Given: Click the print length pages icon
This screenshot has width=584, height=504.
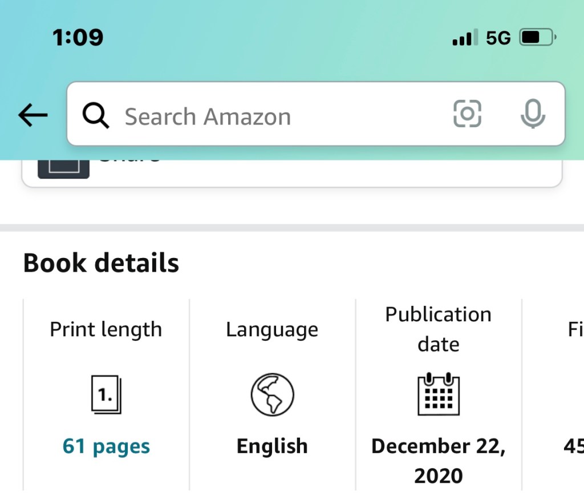Looking at the screenshot, I should click(106, 394).
